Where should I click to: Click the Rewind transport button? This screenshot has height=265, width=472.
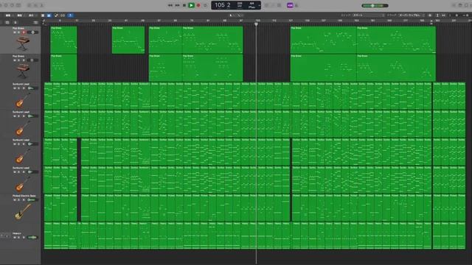point(170,5)
